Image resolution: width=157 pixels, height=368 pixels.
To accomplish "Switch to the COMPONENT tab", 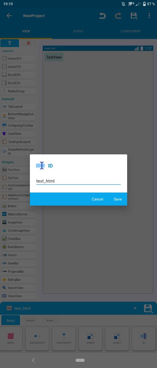I will [131, 31].
